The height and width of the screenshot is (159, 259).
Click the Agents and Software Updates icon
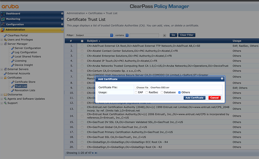click(x=5, y=99)
